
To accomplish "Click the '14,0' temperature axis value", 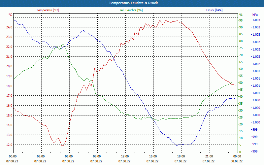I will pyautogui.click(x=9, y=125).
